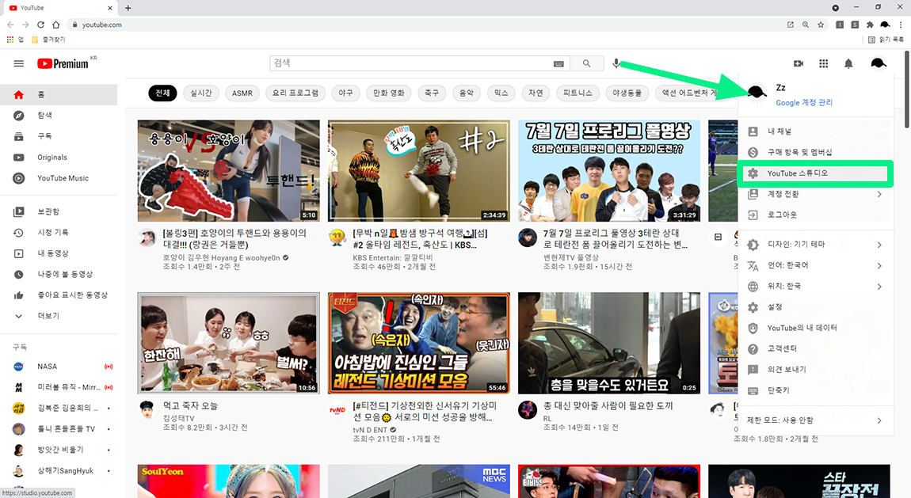Select the 요리 프로그램 filter chip
The height and width of the screenshot is (498, 911).
[295, 93]
